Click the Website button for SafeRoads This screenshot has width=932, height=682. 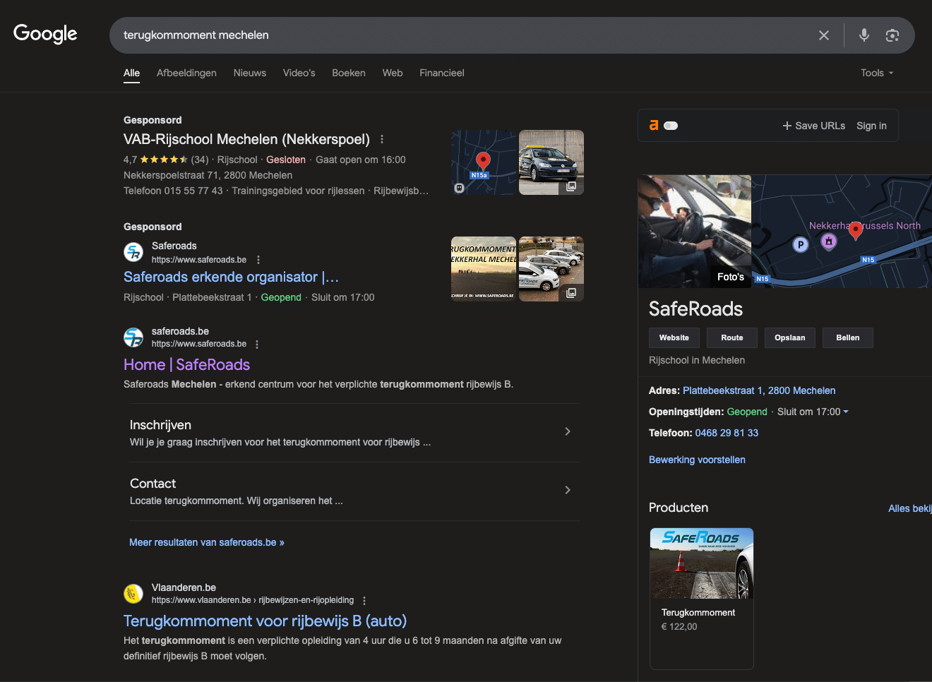click(674, 337)
